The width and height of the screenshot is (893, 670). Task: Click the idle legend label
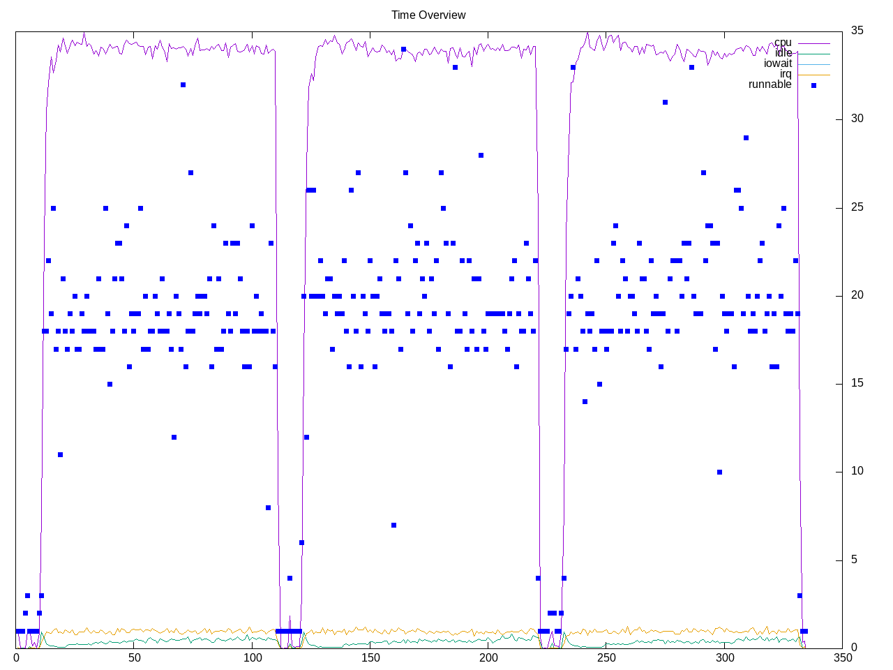pyautogui.click(x=783, y=54)
